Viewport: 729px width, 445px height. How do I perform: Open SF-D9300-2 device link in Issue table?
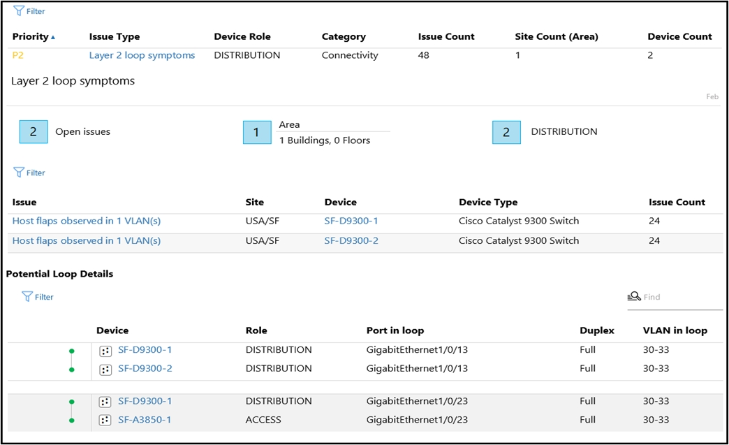click(351, 241)
